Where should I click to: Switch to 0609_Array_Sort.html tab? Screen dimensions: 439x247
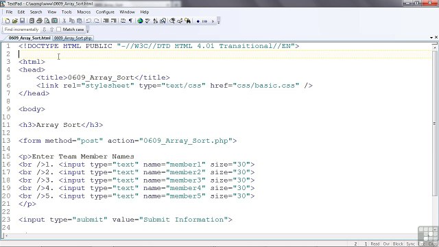(29, 38)
